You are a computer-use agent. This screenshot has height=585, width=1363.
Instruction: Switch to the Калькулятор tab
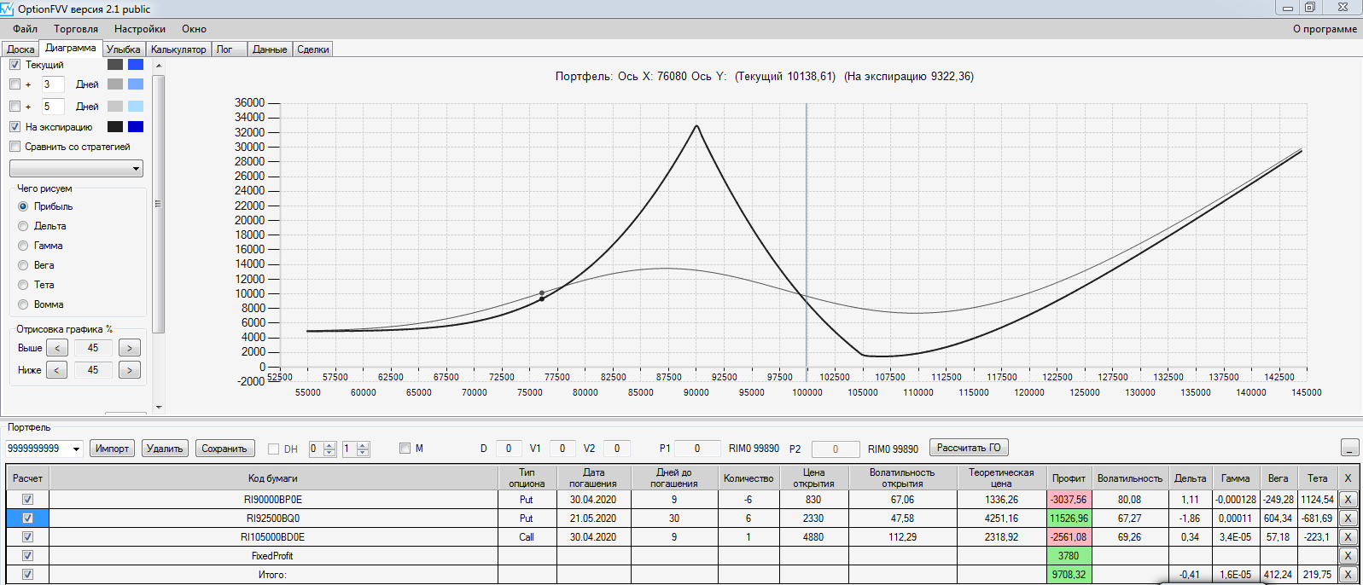tap(178, 49)
